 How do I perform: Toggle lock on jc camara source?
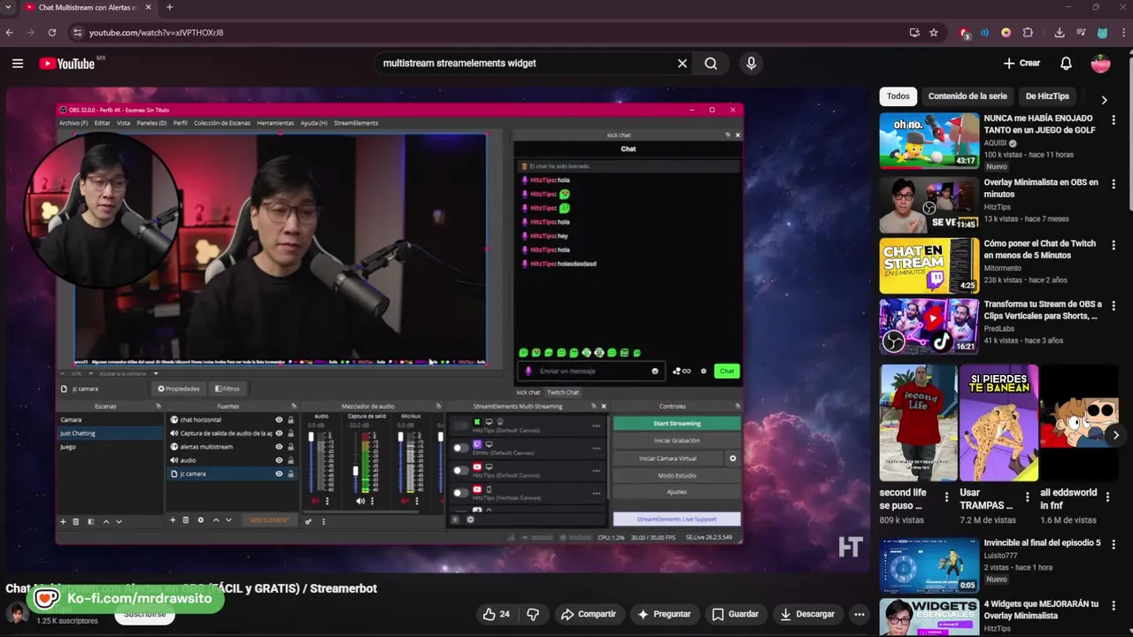click(290, 473)
